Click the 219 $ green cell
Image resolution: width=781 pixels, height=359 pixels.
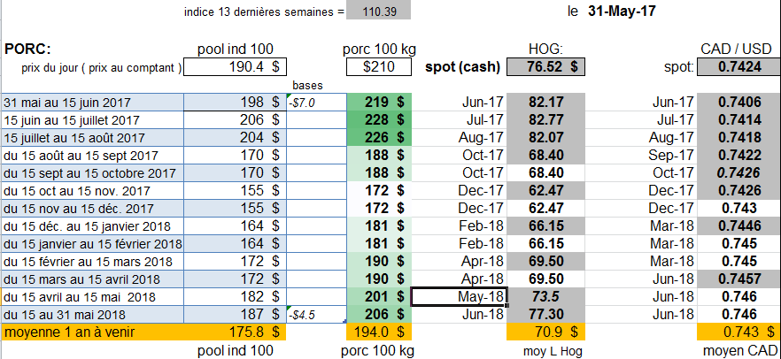pos(379,102)
